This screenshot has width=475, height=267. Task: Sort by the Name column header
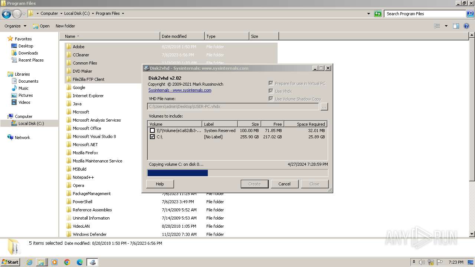coord(110,36)
